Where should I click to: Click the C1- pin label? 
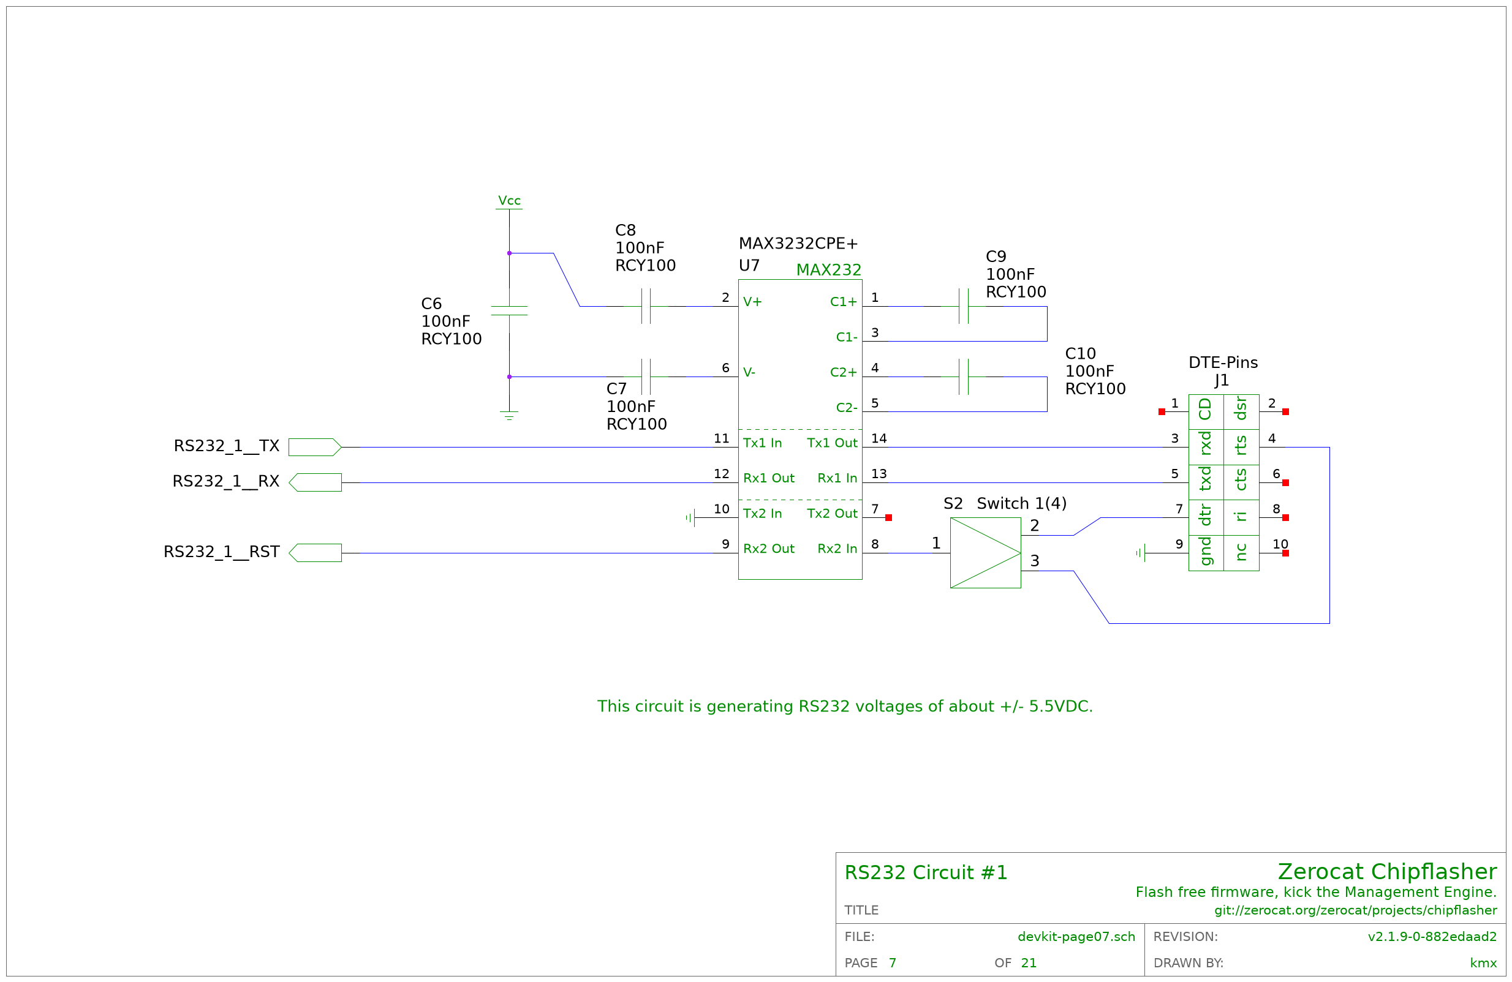click(x=846, y=337)
